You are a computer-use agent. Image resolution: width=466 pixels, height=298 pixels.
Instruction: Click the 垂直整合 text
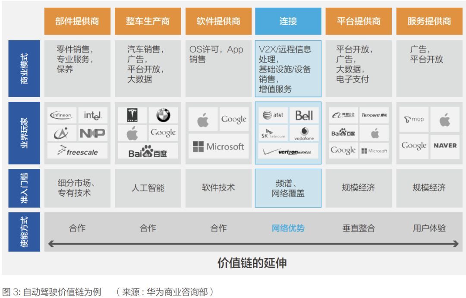click(359, 228)
